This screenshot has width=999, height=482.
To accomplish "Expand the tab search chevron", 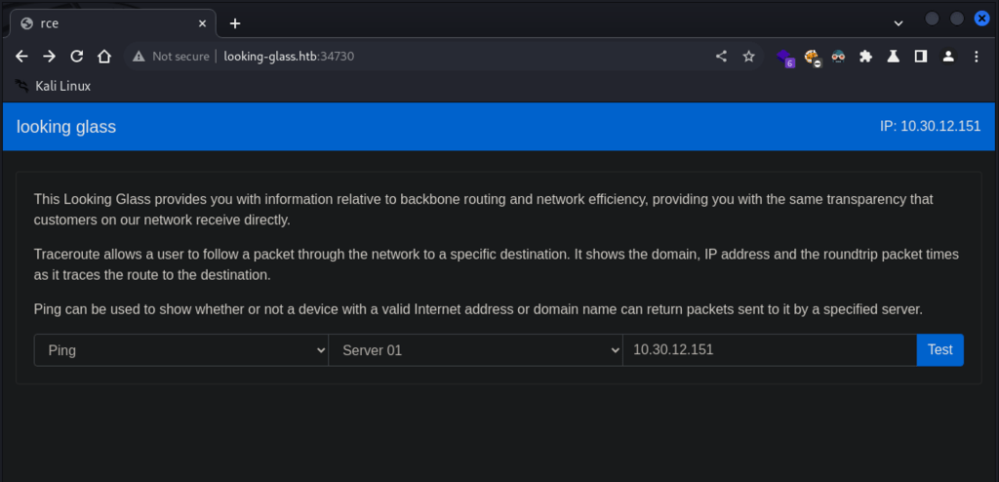I will click(898, 22).
